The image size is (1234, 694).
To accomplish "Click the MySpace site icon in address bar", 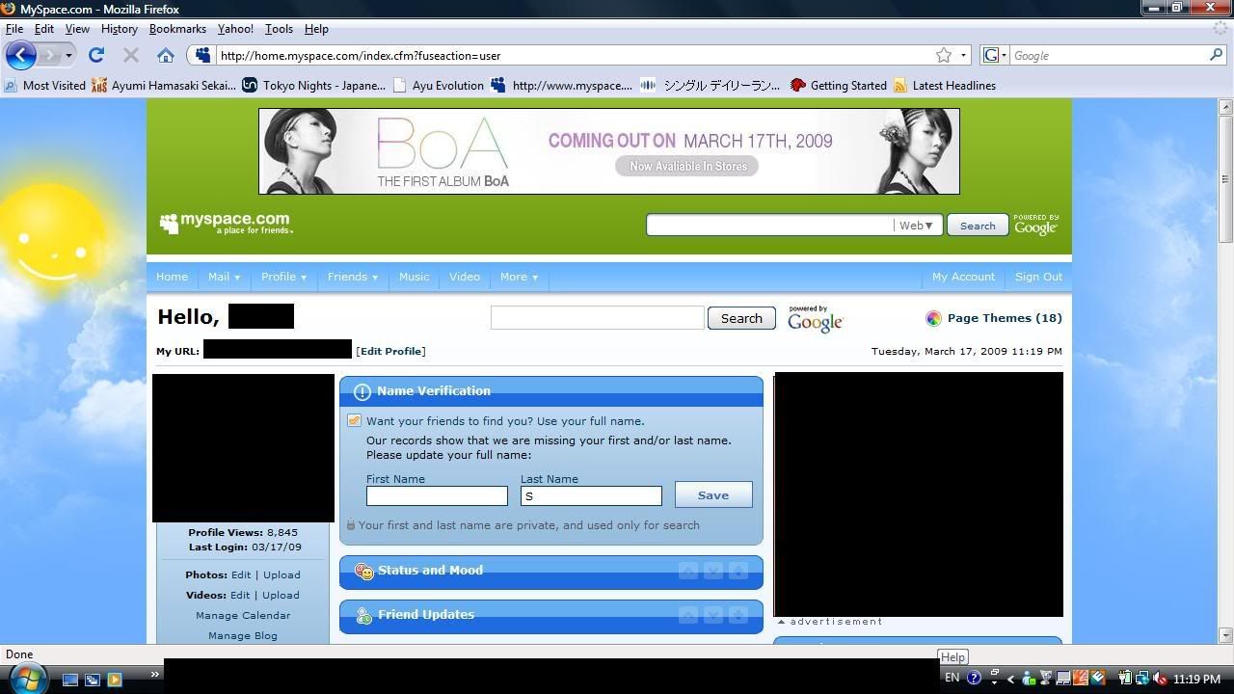I will [202, 55].
